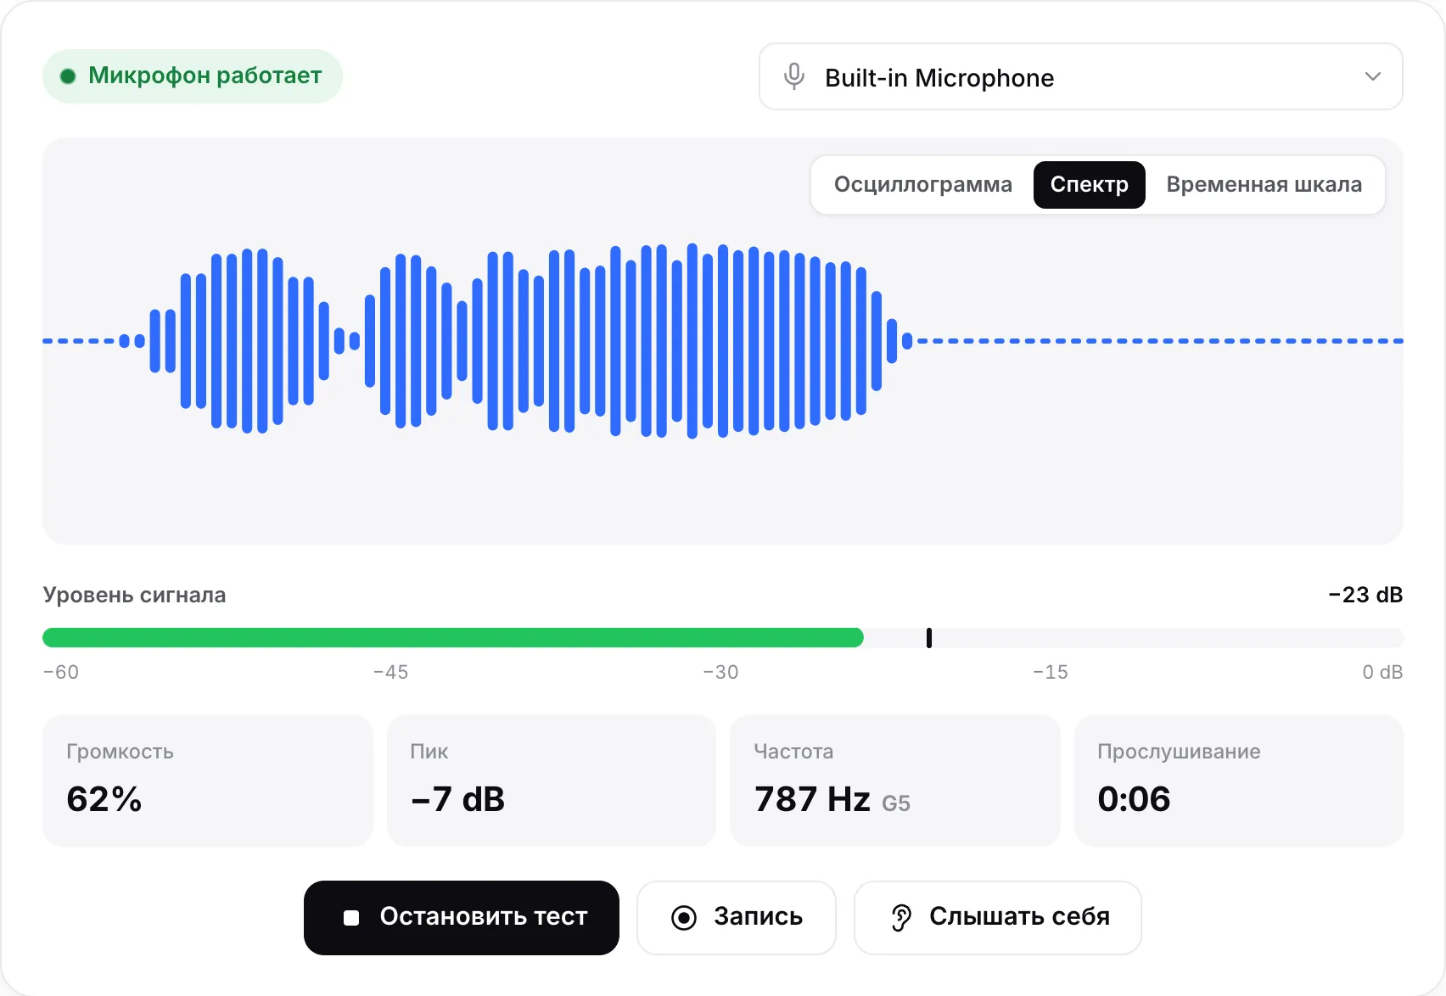Click the Громкость 62% card
Viewport: 1446px width, 996px height.
tap(208, 781)
